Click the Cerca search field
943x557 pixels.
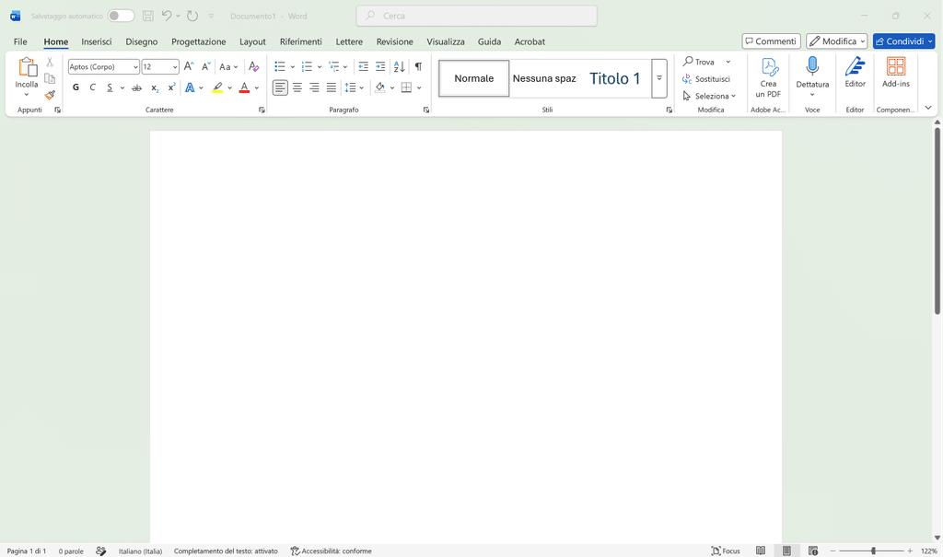pos(477,17)
